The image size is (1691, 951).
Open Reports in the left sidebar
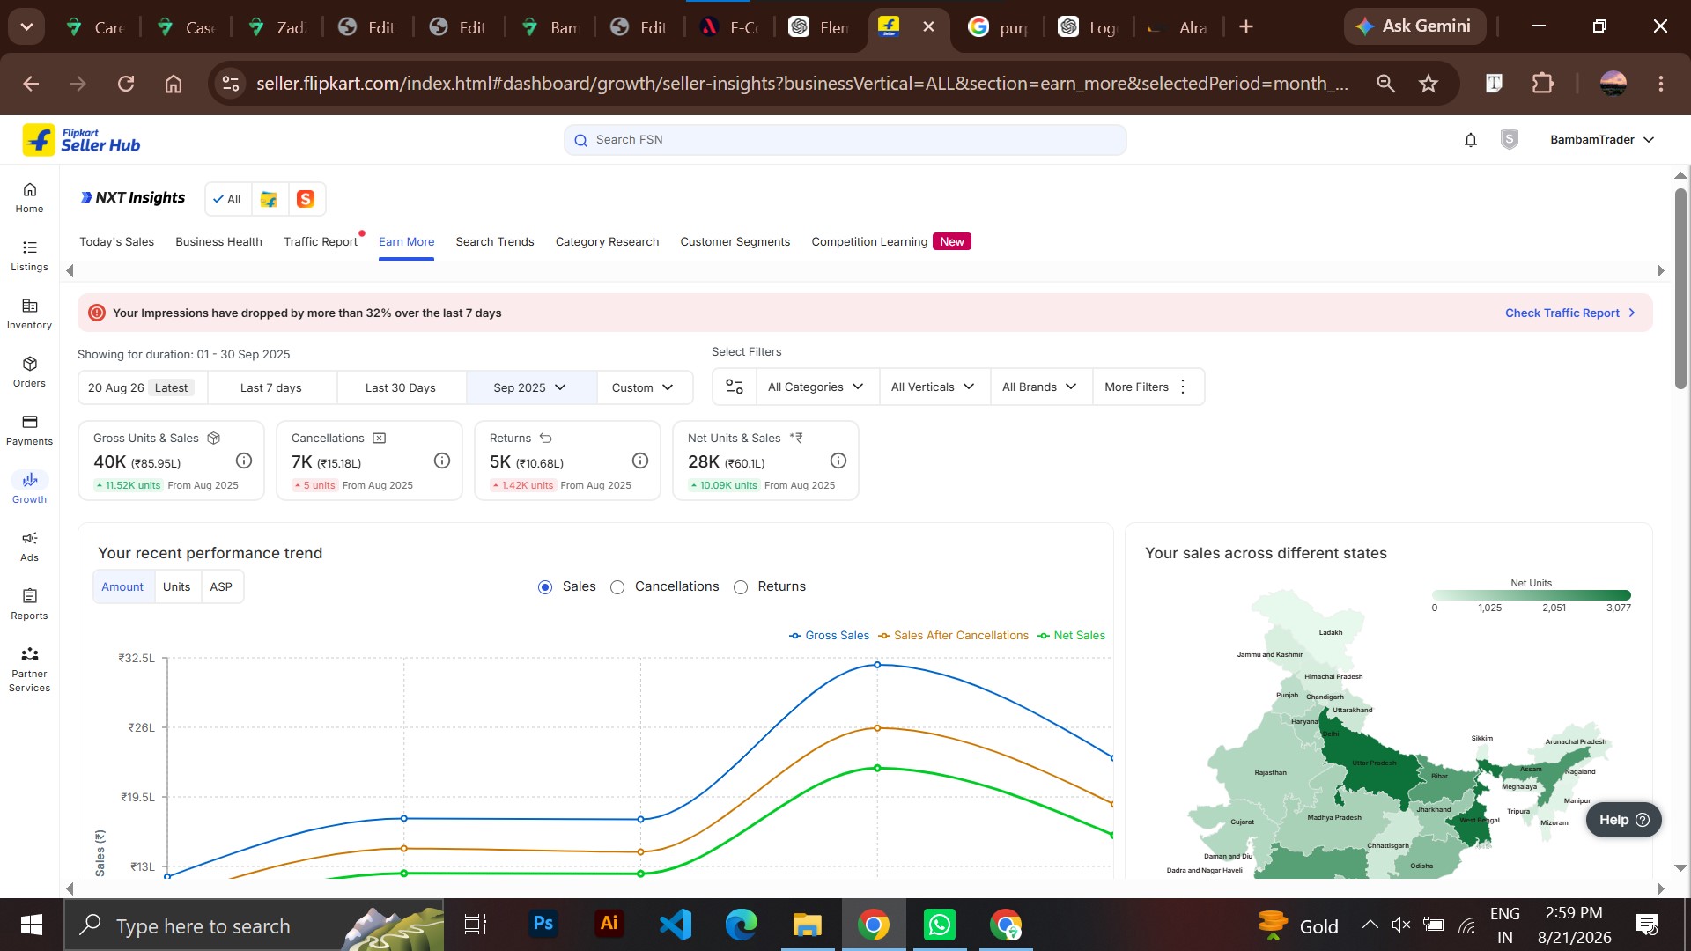coord(29,605)
